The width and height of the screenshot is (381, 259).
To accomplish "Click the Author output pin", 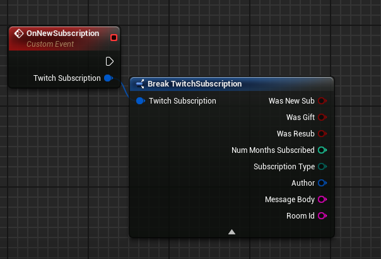I will coord(322,183).
